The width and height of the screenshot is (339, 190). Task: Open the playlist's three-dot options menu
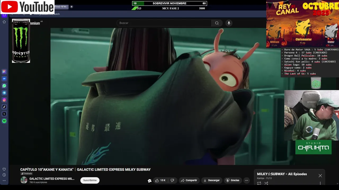320,183
